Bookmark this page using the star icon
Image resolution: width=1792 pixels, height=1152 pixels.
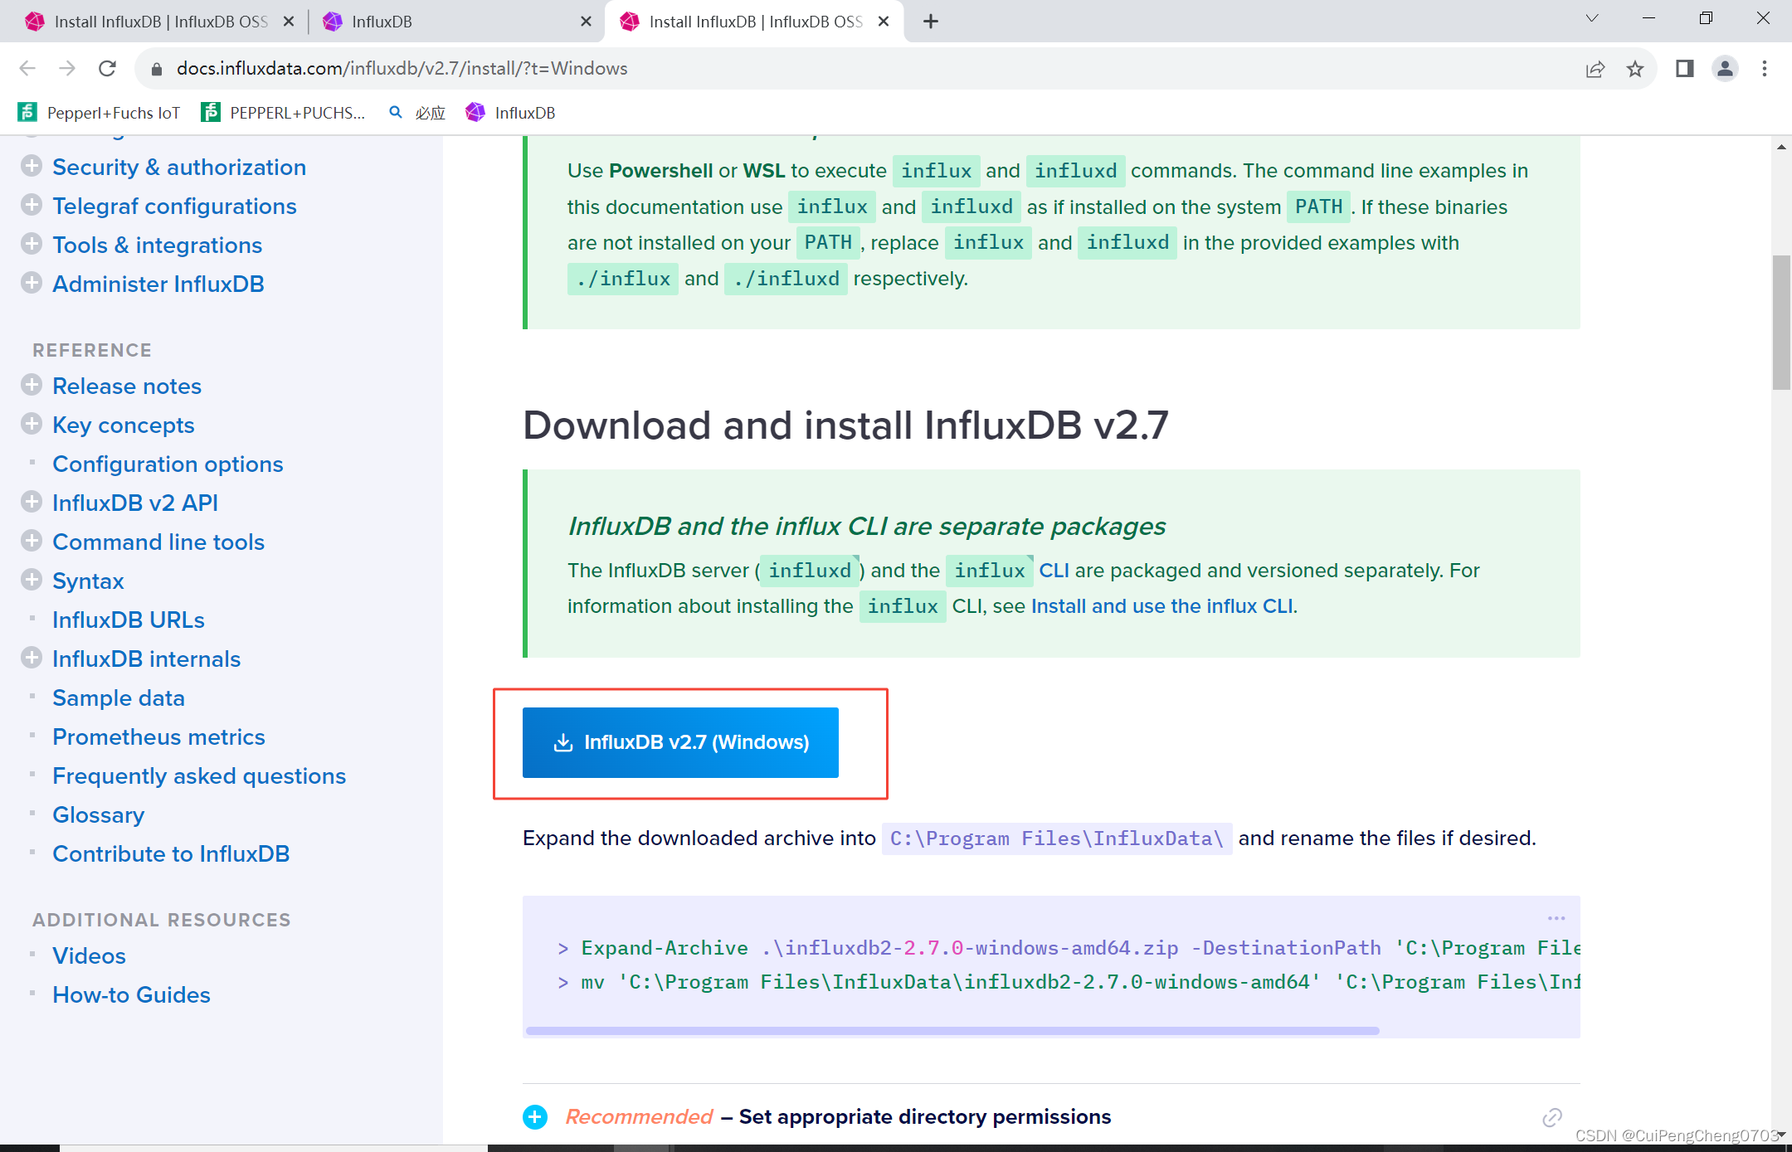coord(1635,69)
